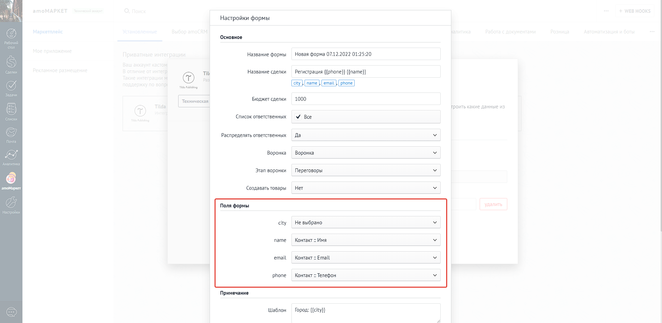
Task: Click the Бюджет сделки input field
Action: [366, 99]
